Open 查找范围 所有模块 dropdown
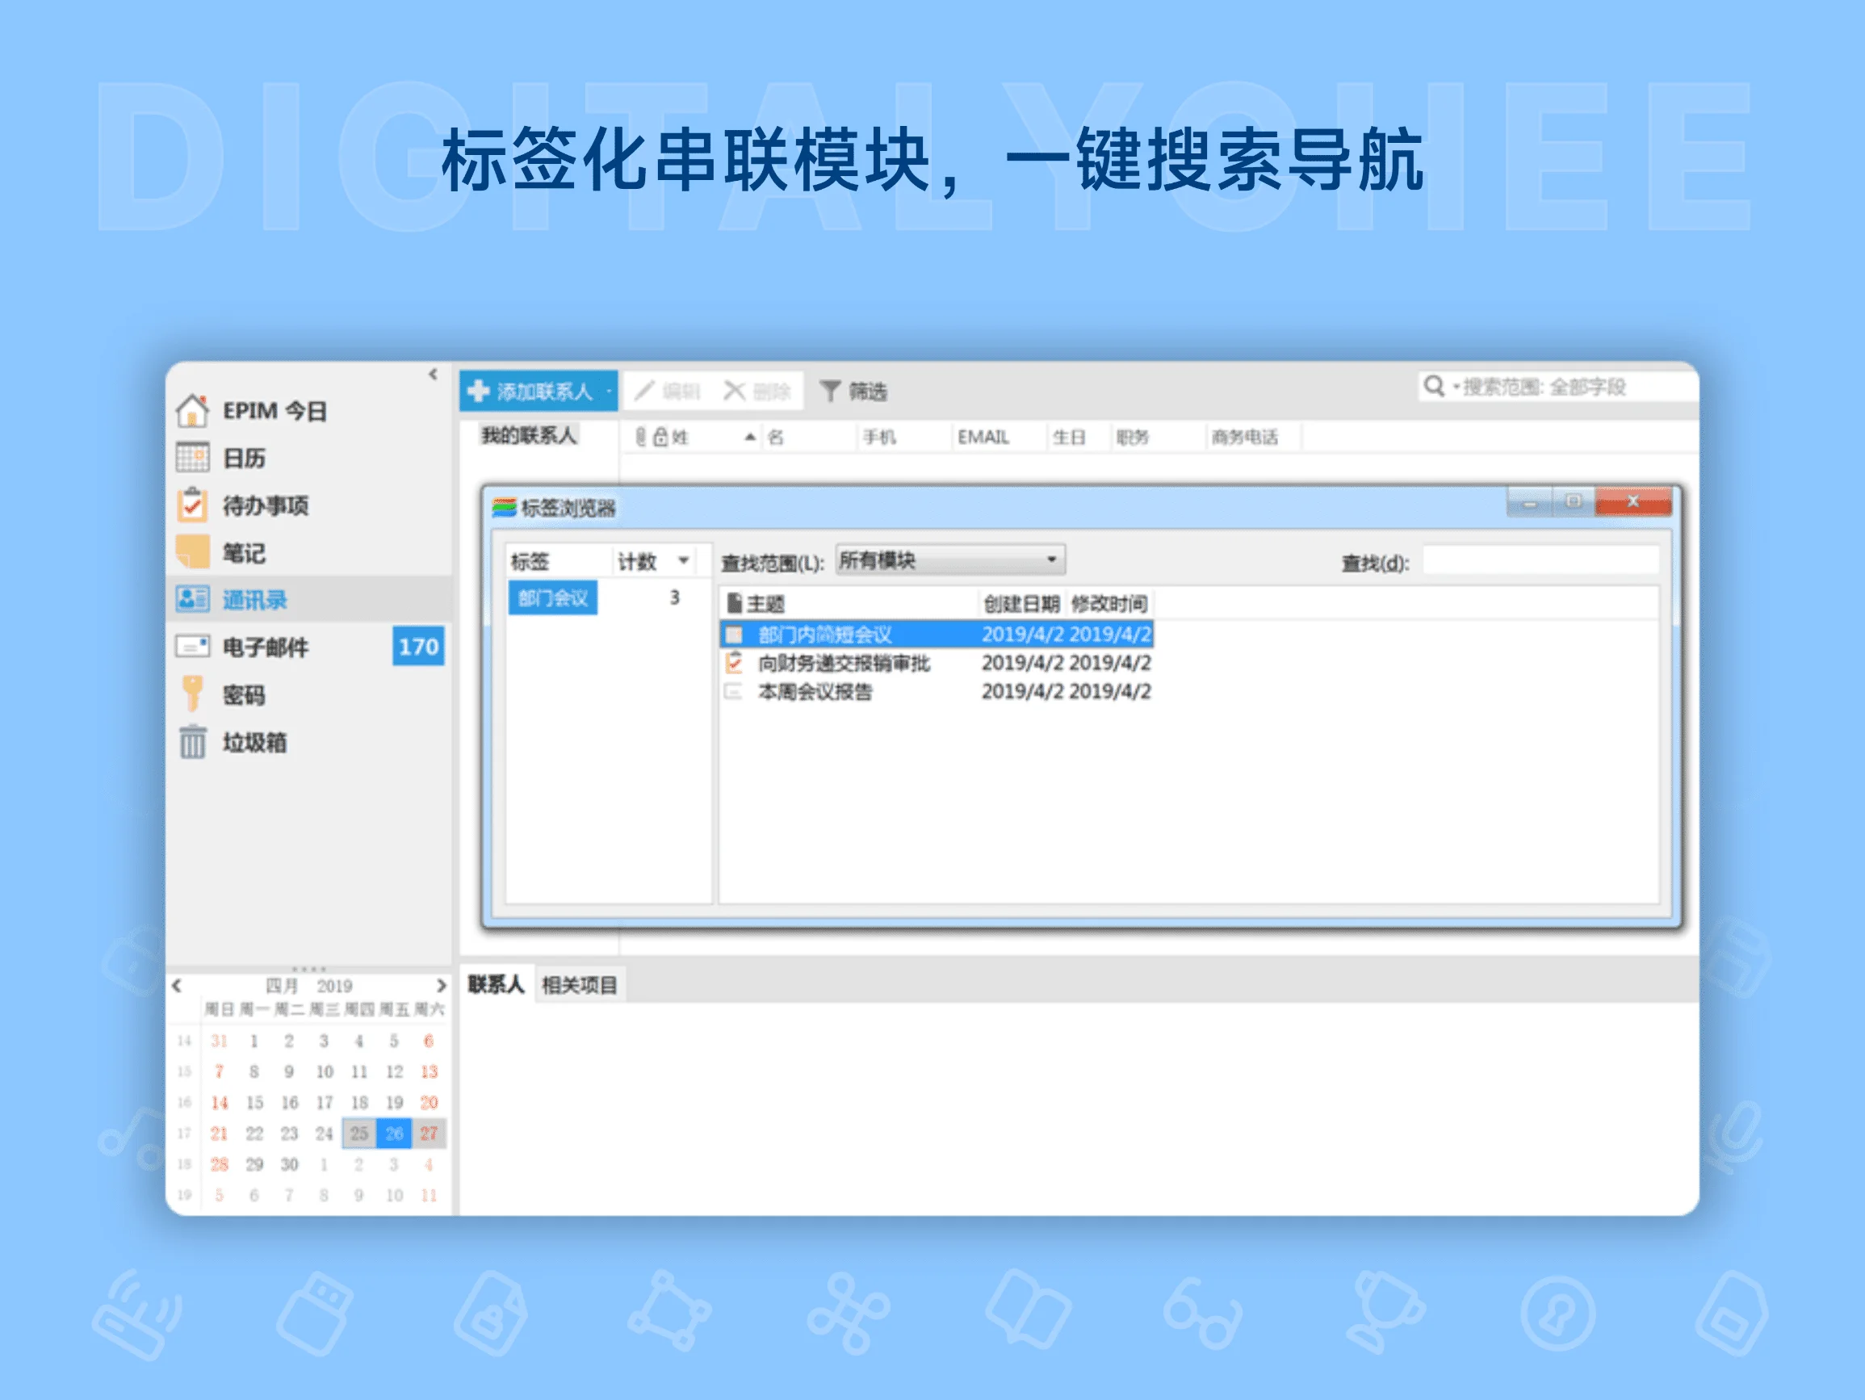The height and width of the screenshot is (1400, 1865). [950, 560]
